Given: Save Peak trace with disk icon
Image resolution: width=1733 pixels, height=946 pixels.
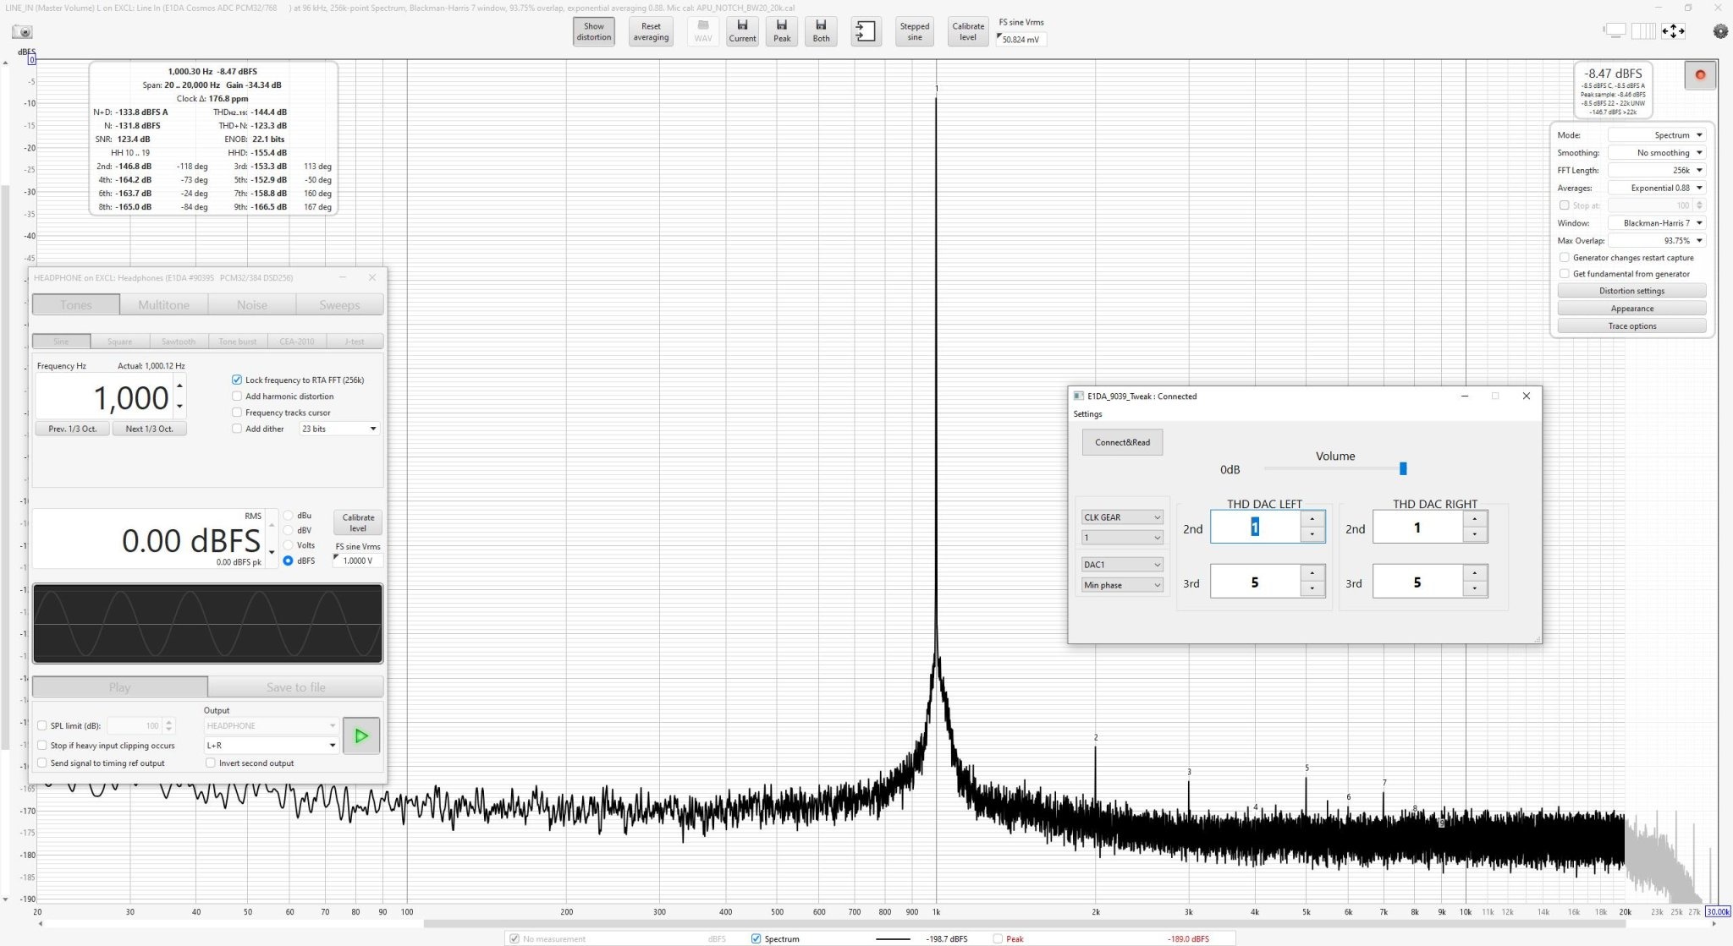Looking at the screenshot, I should 782,31.
